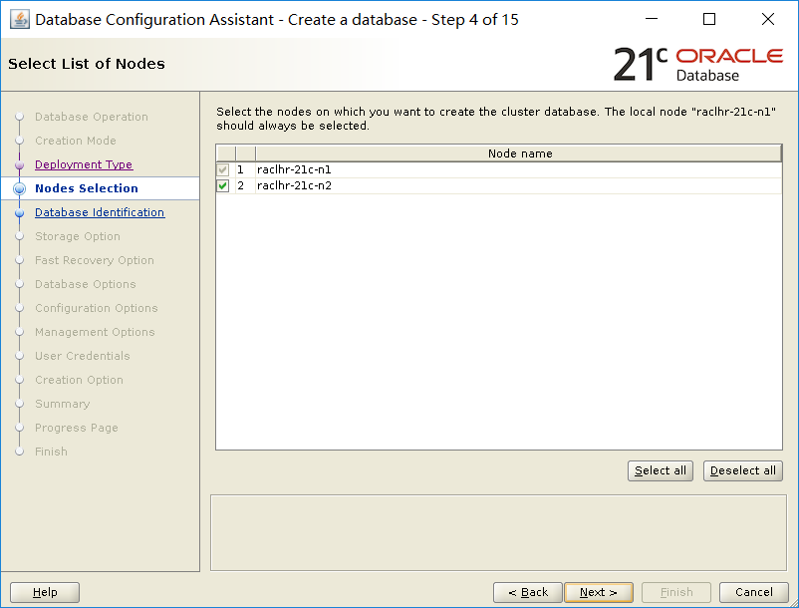Click the Management Options step
The width and height of the screenshot is (799, 608).
coord(95,332)
